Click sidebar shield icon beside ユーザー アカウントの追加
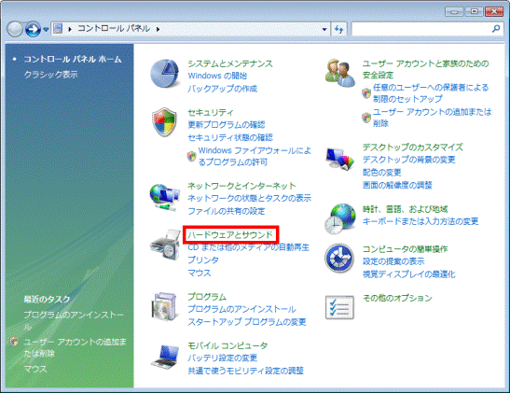The image size is (510, 393). (14, 342)
